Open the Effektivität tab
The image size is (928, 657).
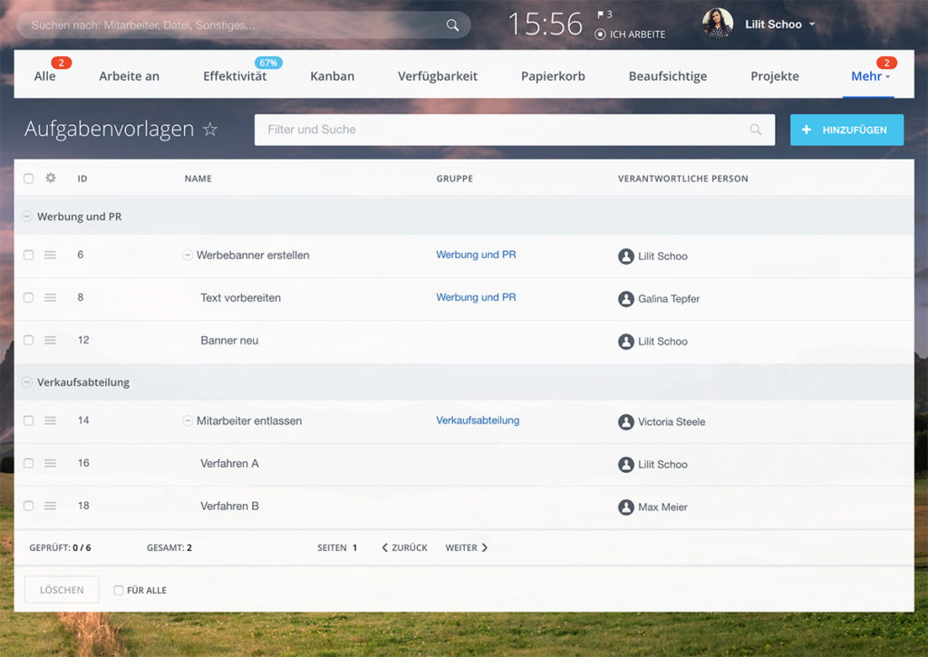[x=235, y=76]
